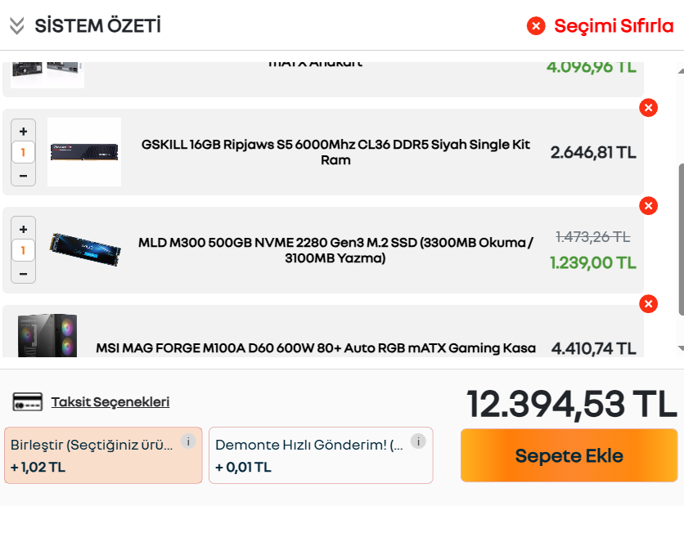684x533 pixels.
Task: Click the GSKILL RAM quantity field
Action: coord(23,153)
